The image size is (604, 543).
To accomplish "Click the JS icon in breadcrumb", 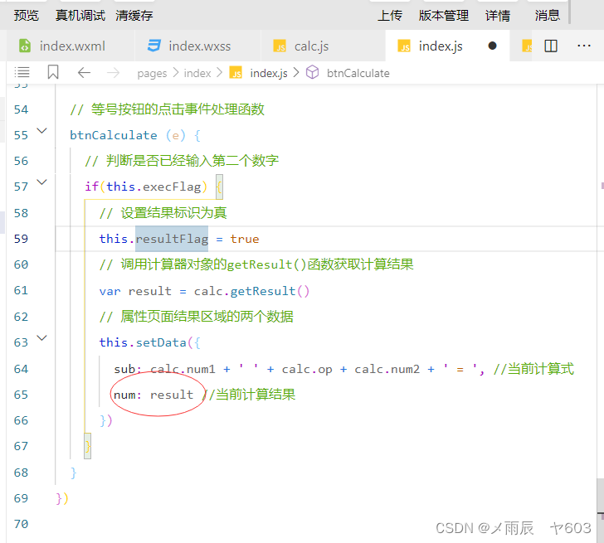I will [x=236, y=73].
